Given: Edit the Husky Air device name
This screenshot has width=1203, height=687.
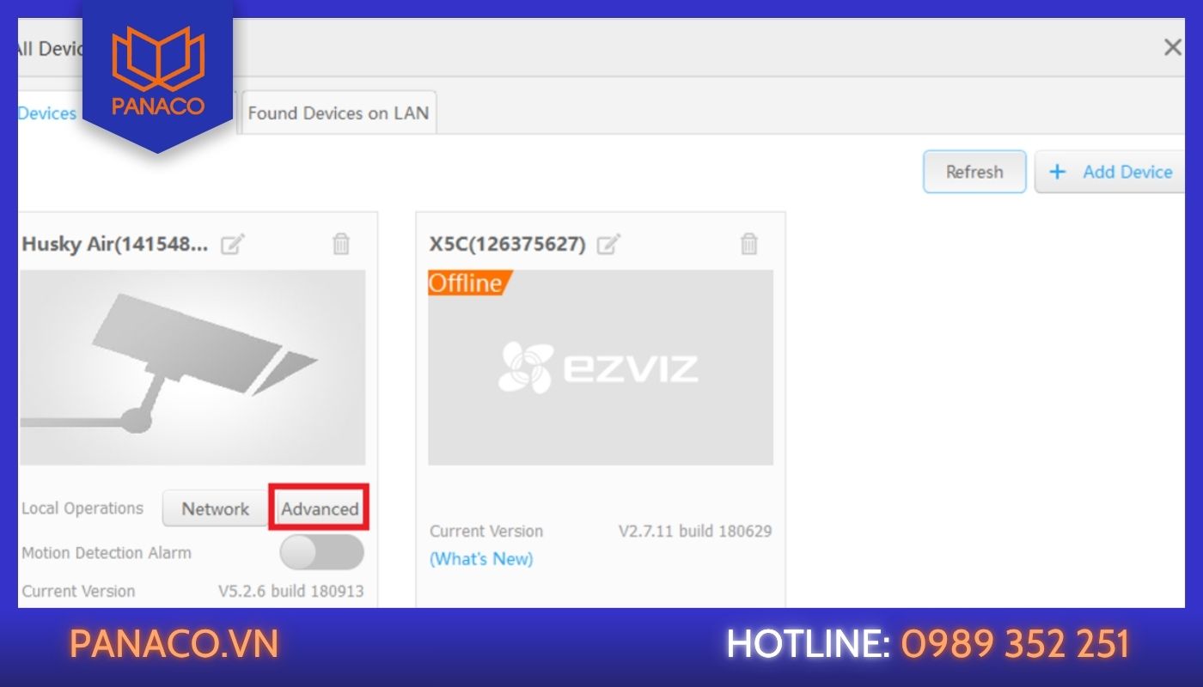Looking at the screenshot, I should [x=233, y=245].
